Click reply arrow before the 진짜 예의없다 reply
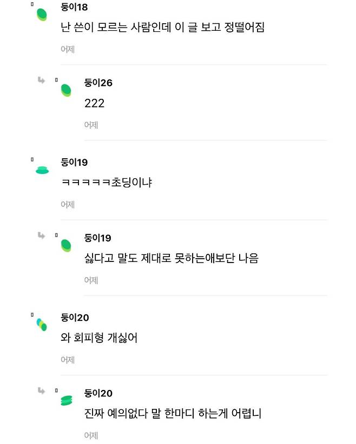The width and height of the screenshot is (356, 444). (41, 391)
